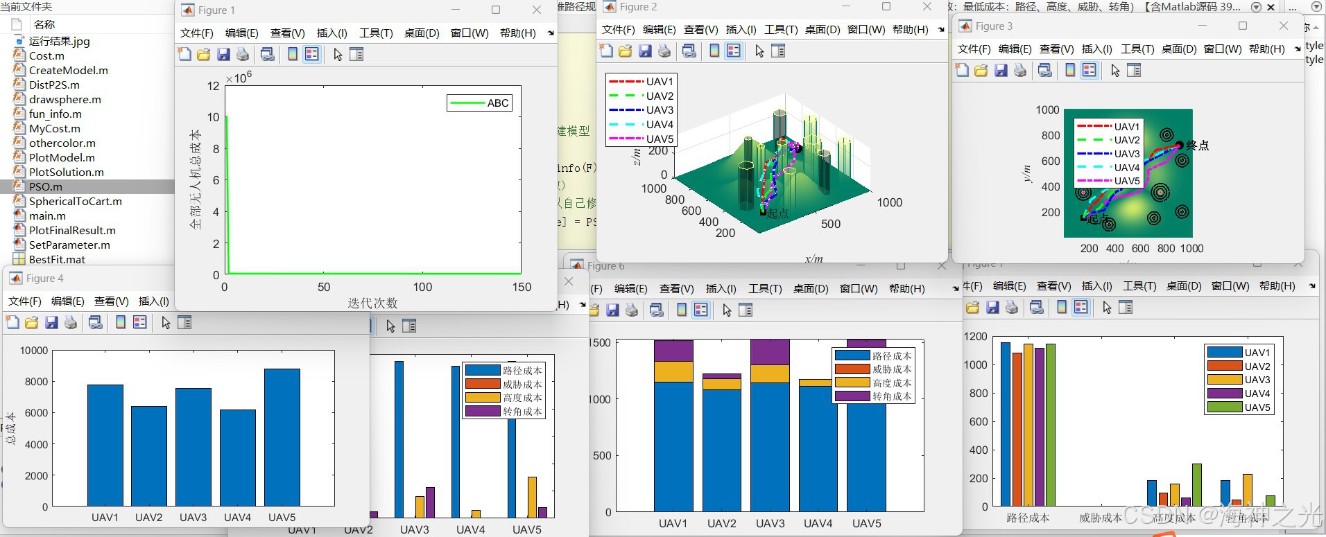Save icon in Figure 6 toolbar
Viewport: 1326px width, 537px height.
click(x=612, y=310)
